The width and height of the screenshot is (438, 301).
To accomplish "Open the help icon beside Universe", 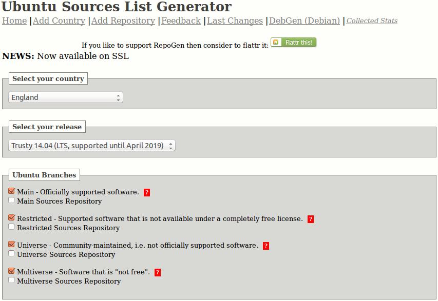I will [x=265, y=246].
